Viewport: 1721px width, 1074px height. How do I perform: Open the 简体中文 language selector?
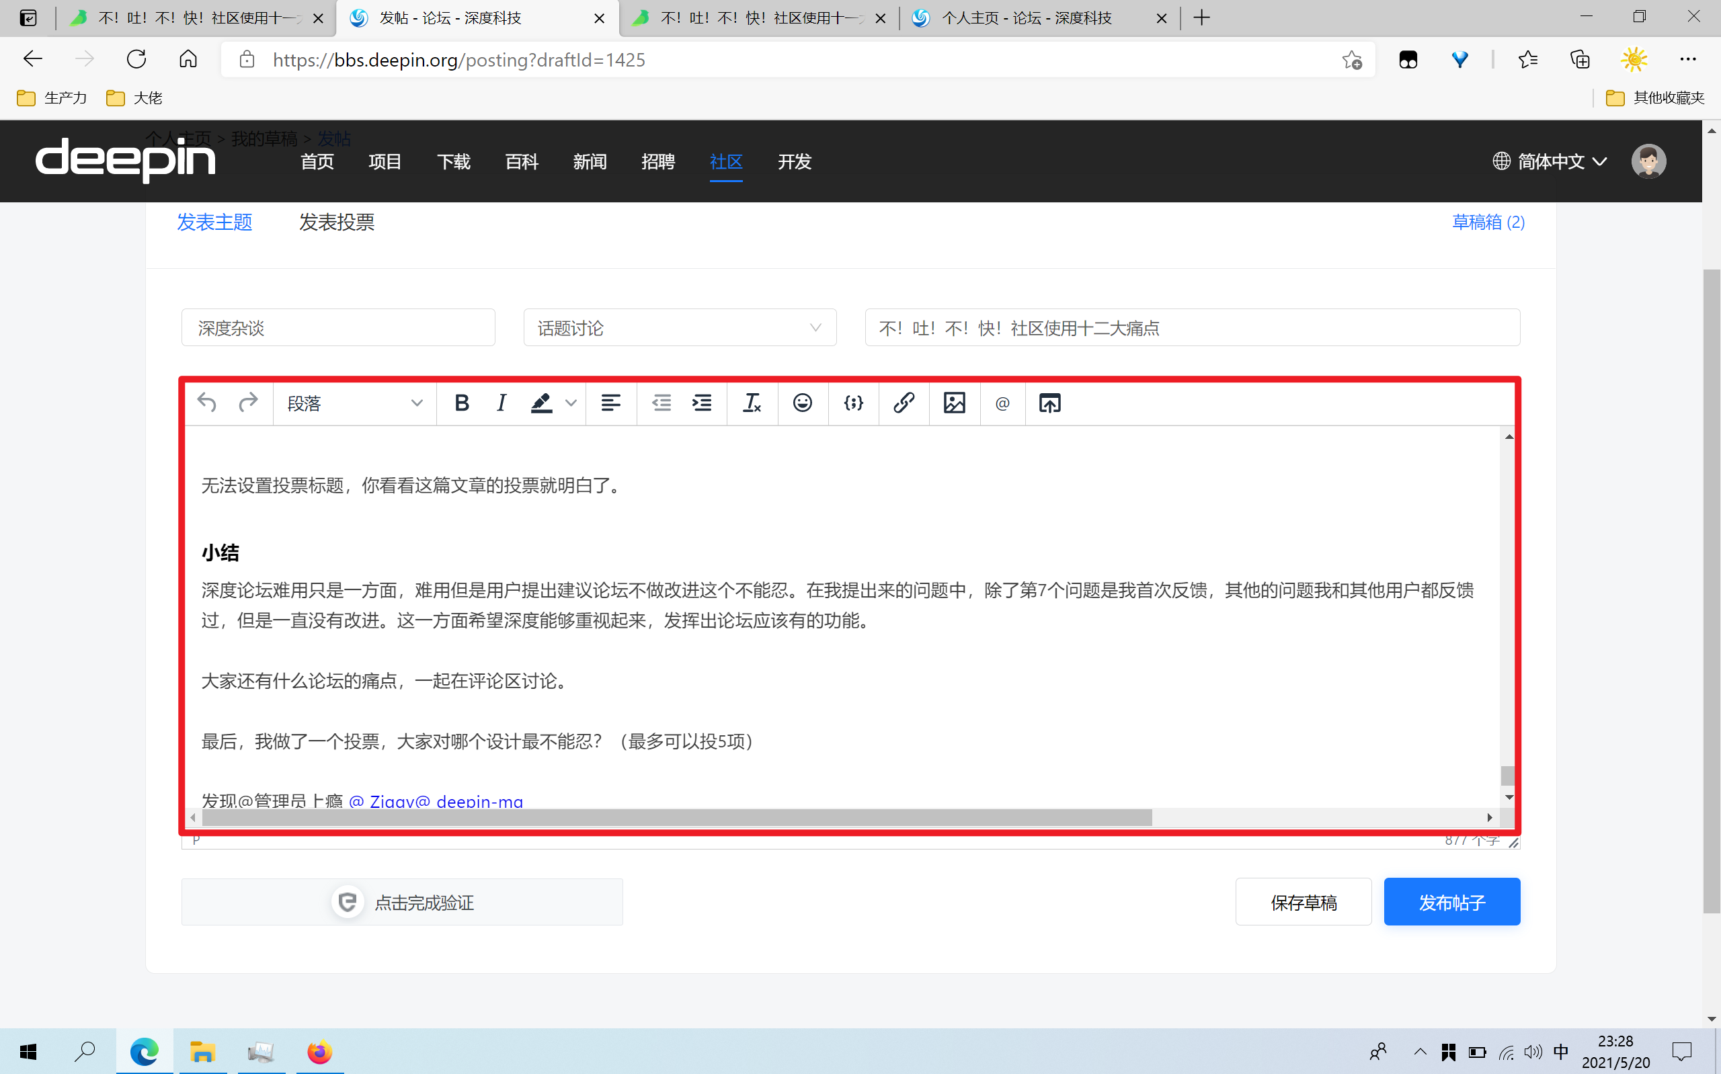(1550, 162)
